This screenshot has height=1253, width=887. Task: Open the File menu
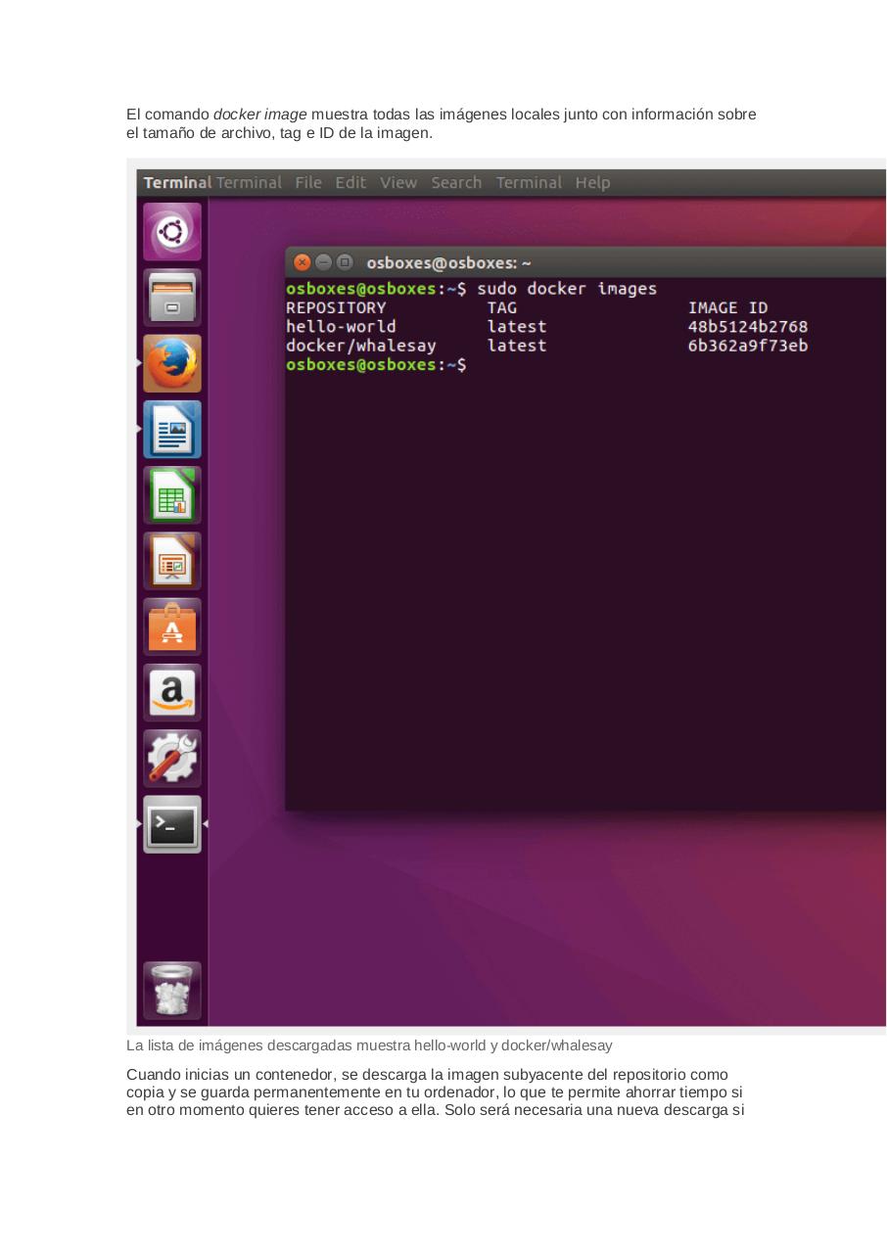307,182
